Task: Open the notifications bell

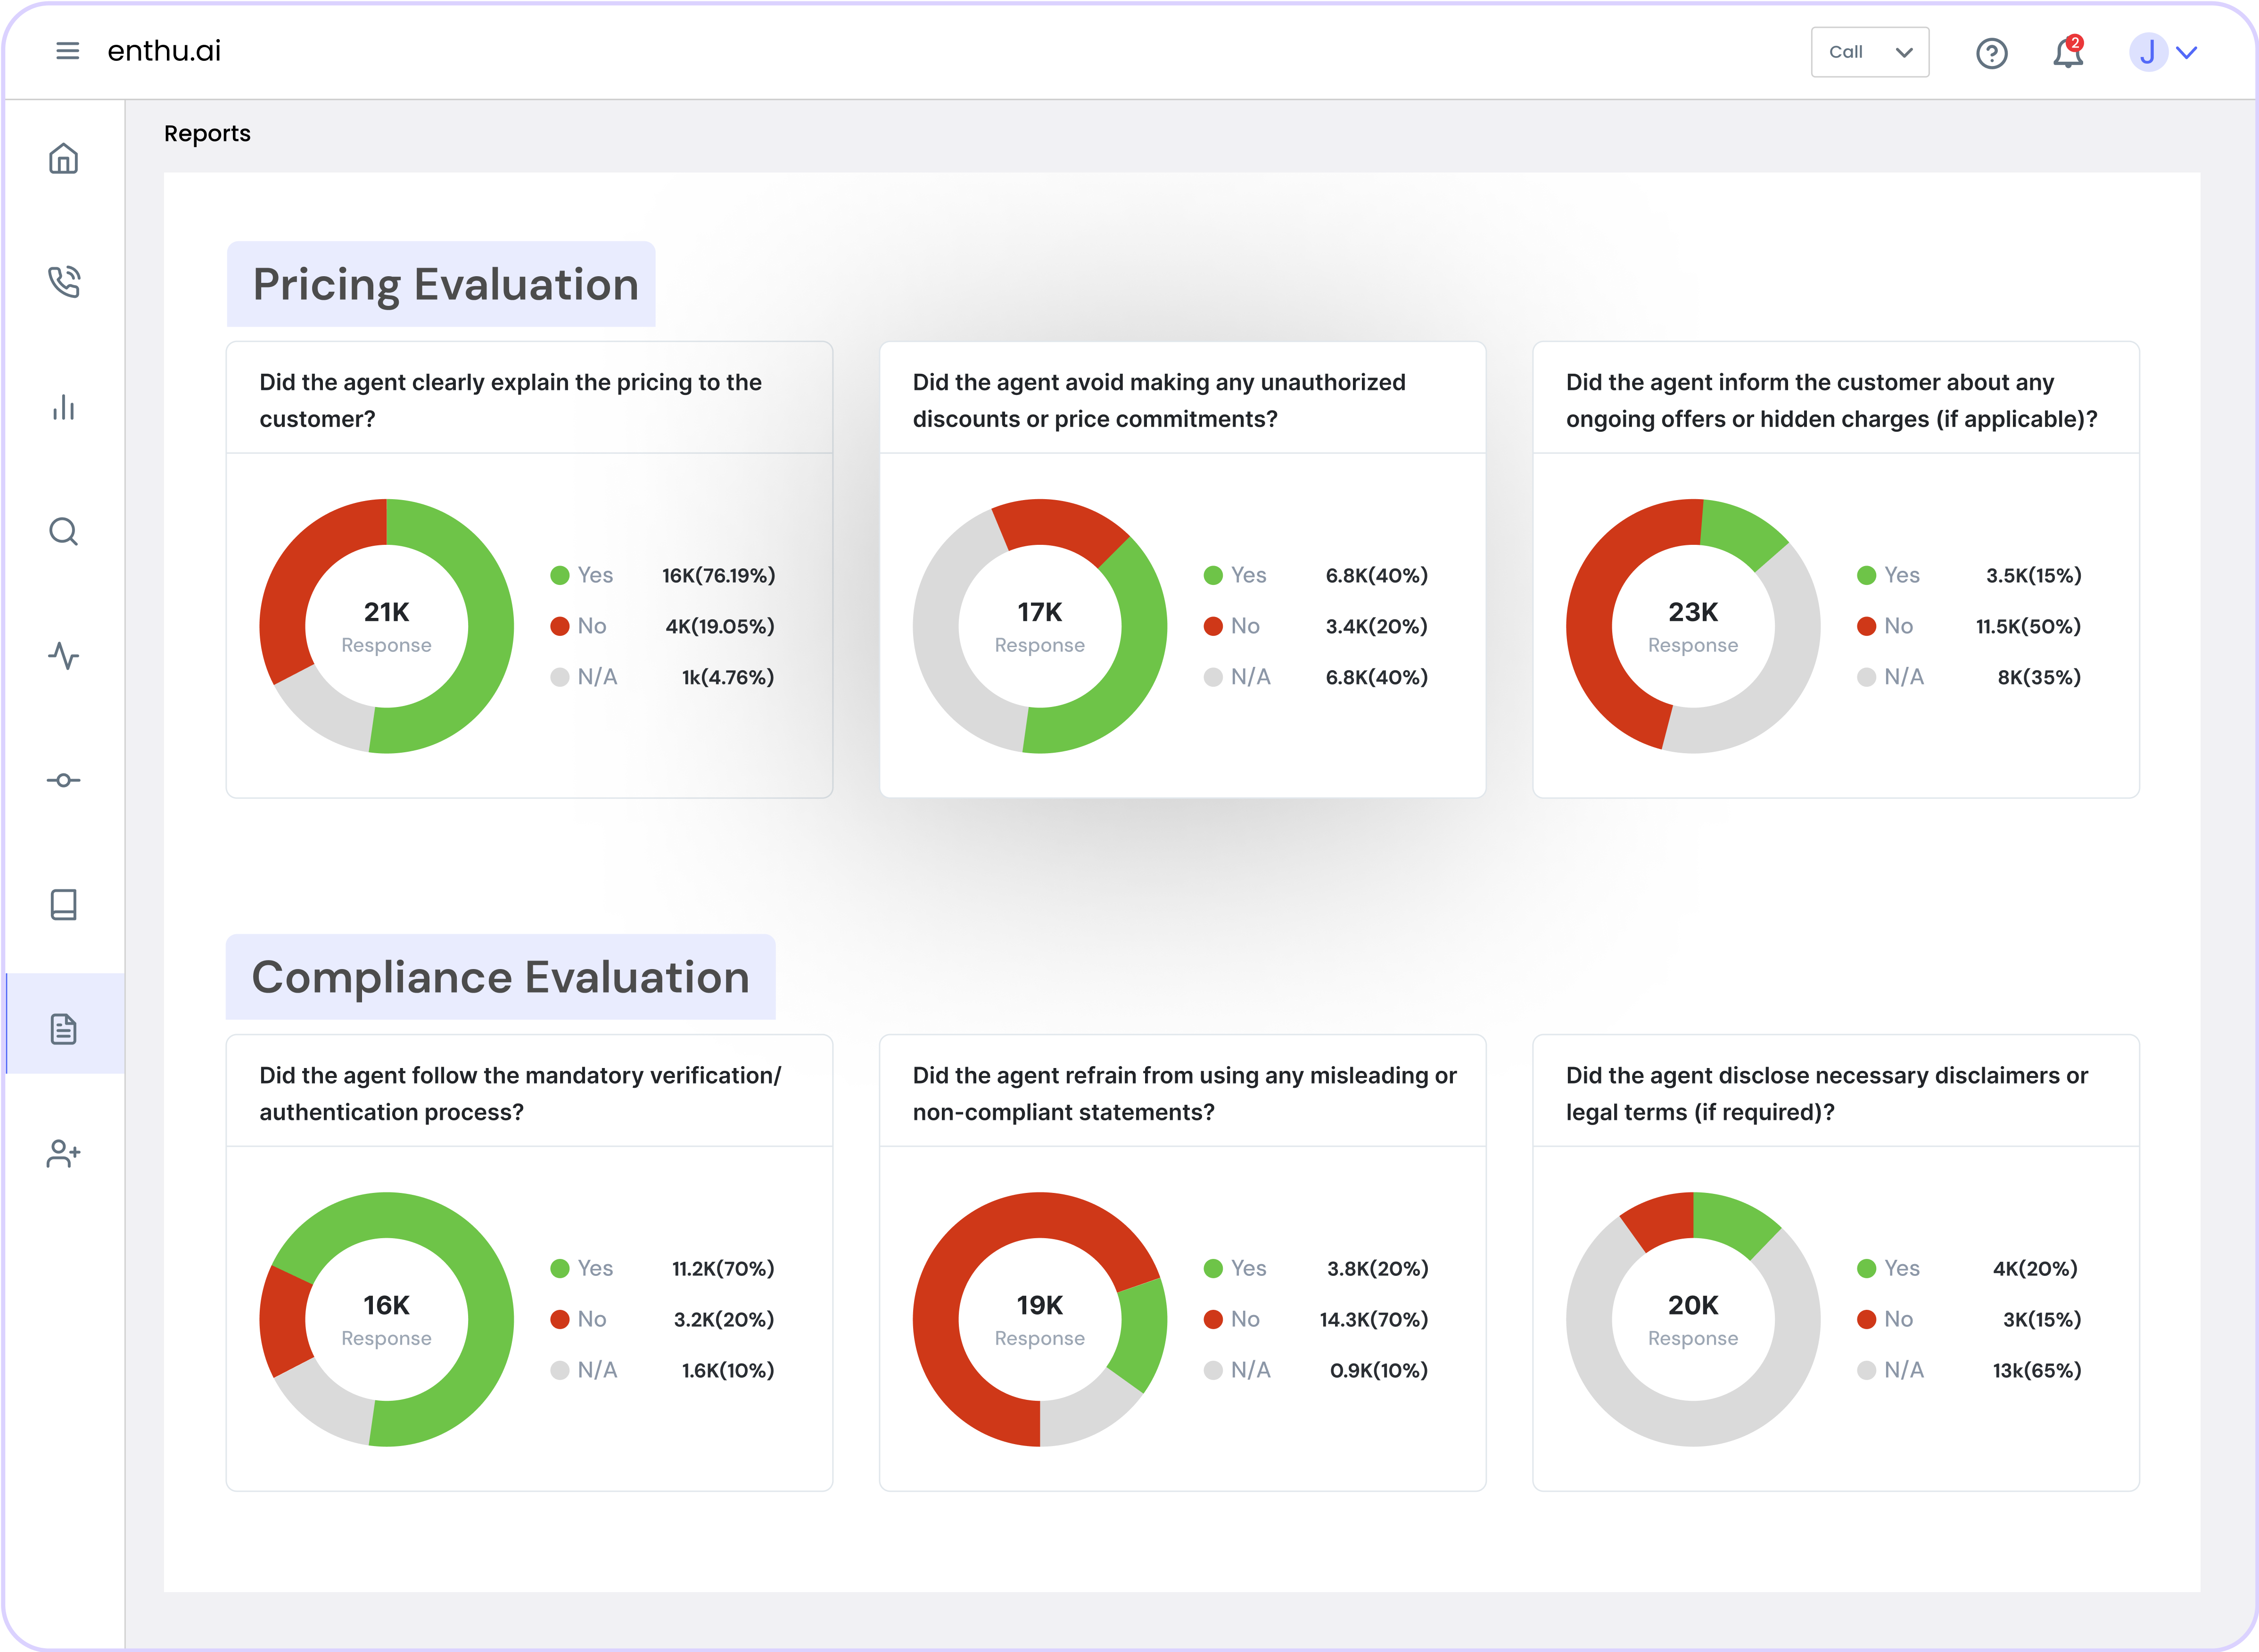Action: tap(2067, 53)
